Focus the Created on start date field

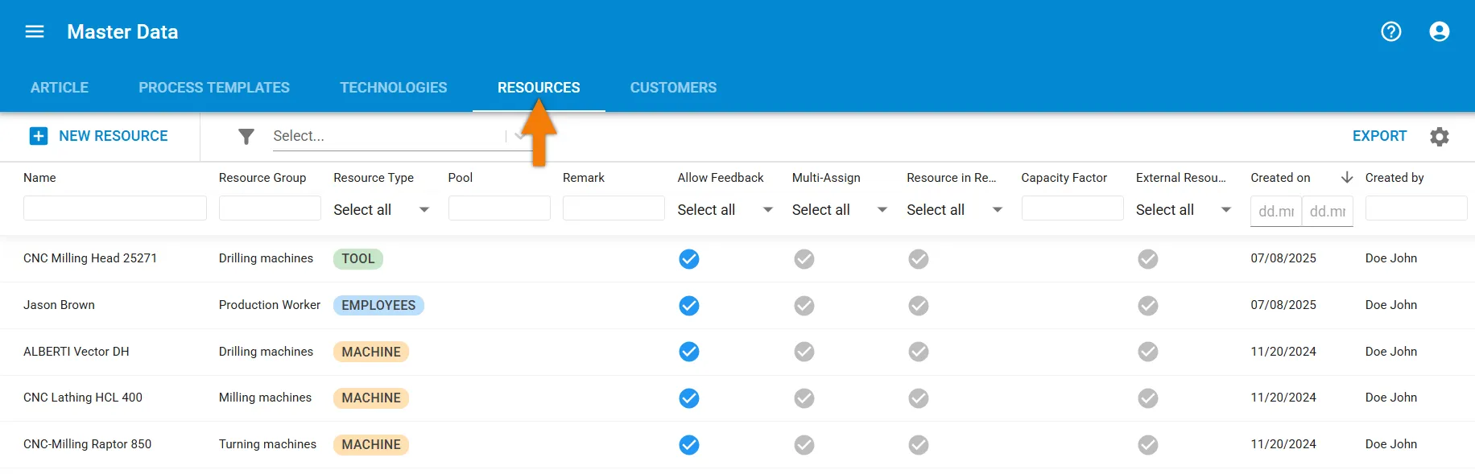(1276, 211)
